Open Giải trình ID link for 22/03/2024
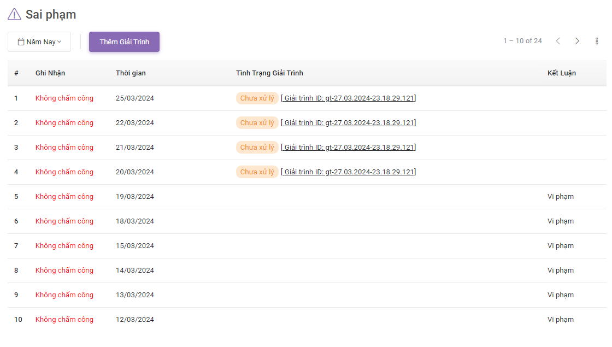This screenshot has width=612, height=347. (x=348, y=123)
